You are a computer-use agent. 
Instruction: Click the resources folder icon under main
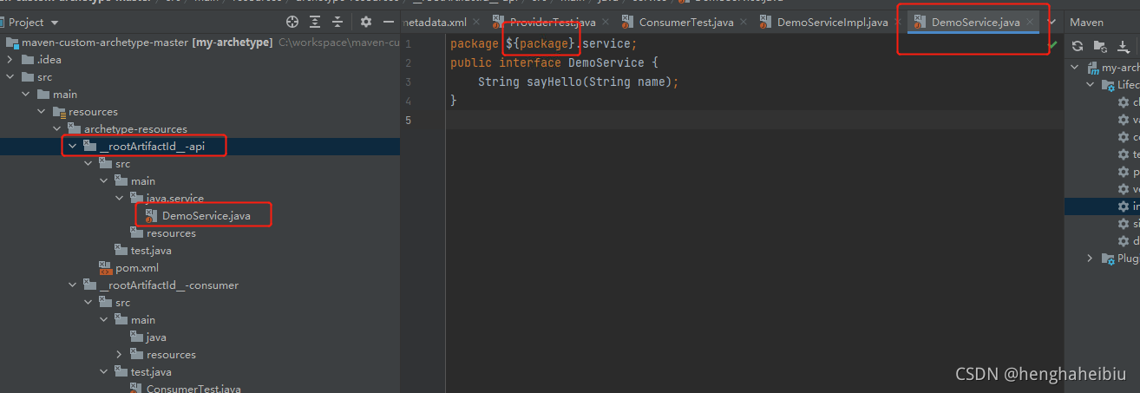point(59,111)
